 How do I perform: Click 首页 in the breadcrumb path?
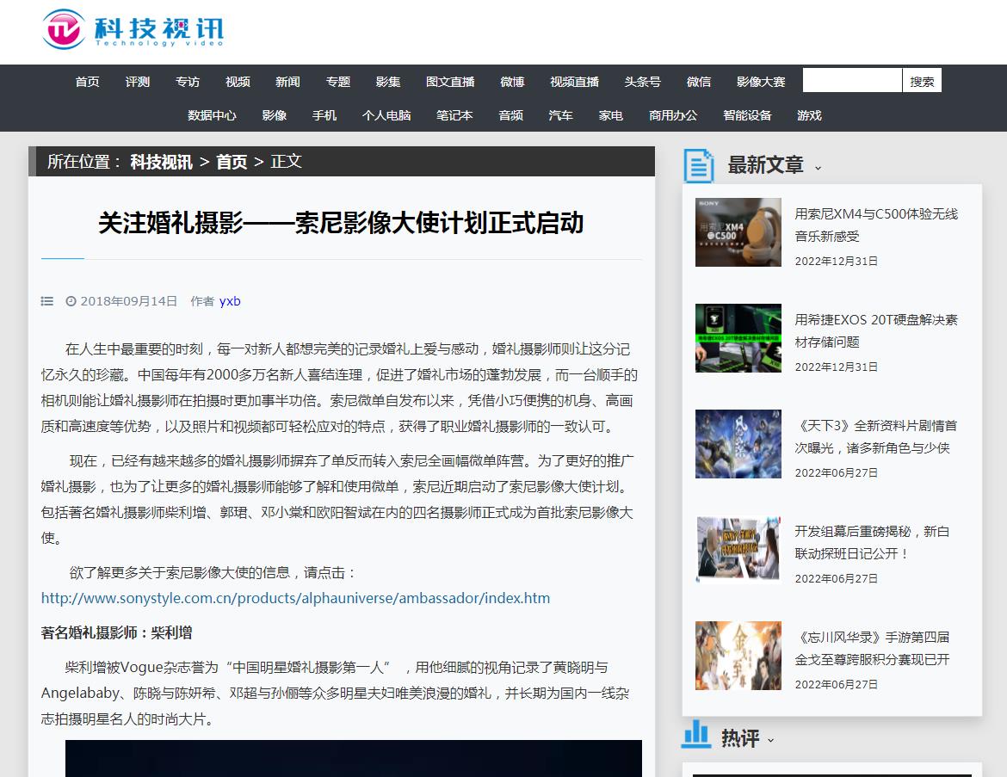(x=232, y=162)
